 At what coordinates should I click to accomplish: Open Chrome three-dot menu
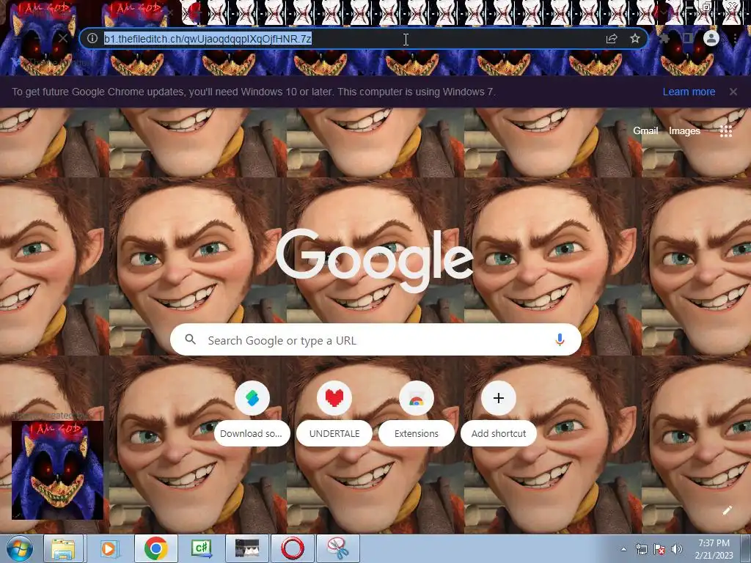tap(735, 38)
